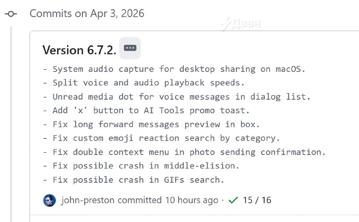Collapse commit description with the ellipsis button
Viewport: 359px width, 222px height.
tap(130, 48)
